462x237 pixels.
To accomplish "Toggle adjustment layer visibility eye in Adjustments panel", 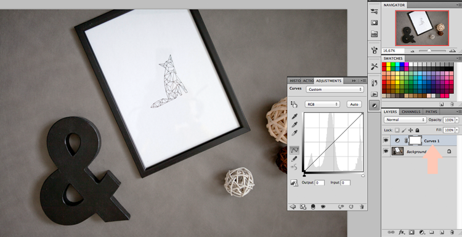I will pos(323,207).
